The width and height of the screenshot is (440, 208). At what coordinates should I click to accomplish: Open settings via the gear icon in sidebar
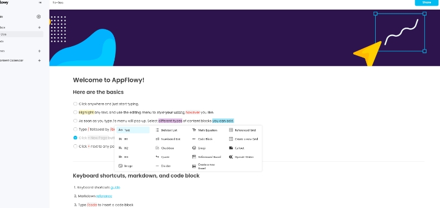39,16
